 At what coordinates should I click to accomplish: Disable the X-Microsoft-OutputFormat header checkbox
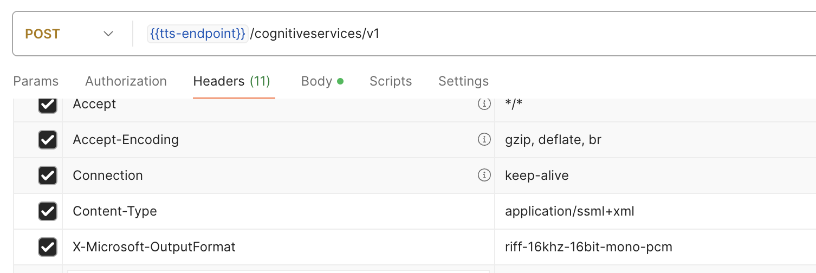click(48, 247)
